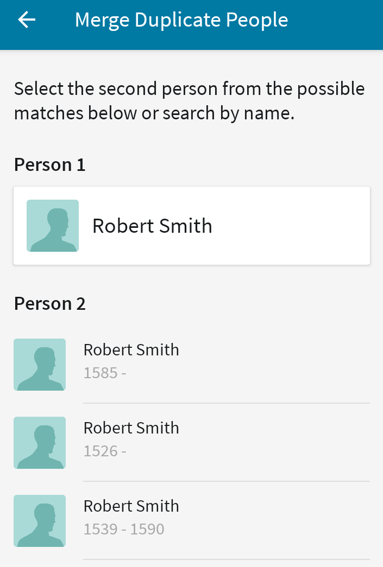
Task: Click the '1539 - 1590' lifespan text
Action: click(x=124, y=529)
